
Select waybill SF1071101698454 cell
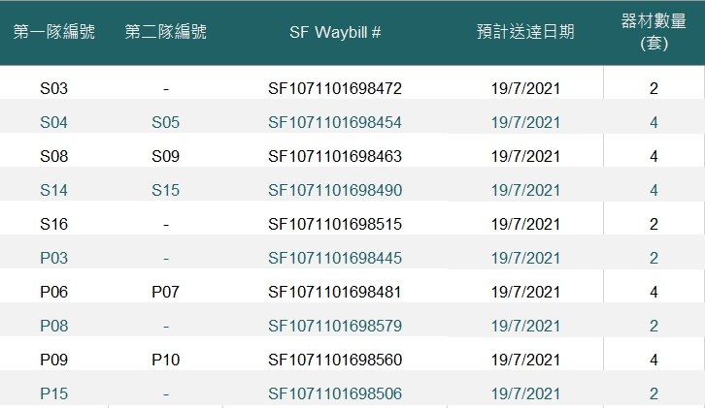point(335,122)
